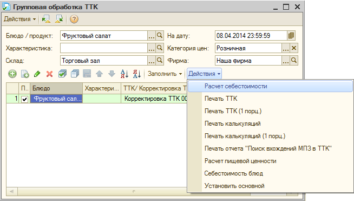354x201 pixels.
Task: Click the sort descending Я-А icon
Action: (137, 74)
